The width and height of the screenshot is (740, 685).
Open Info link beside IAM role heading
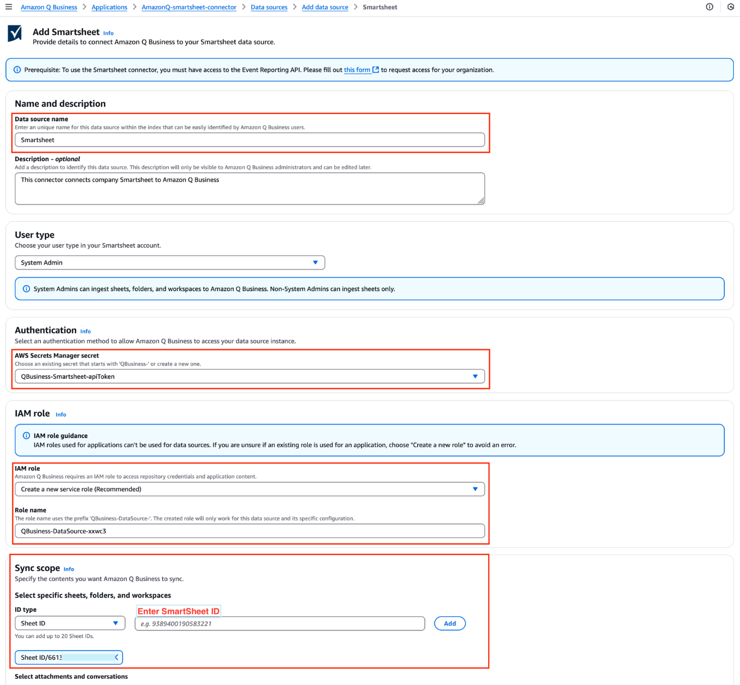[61, 414]
